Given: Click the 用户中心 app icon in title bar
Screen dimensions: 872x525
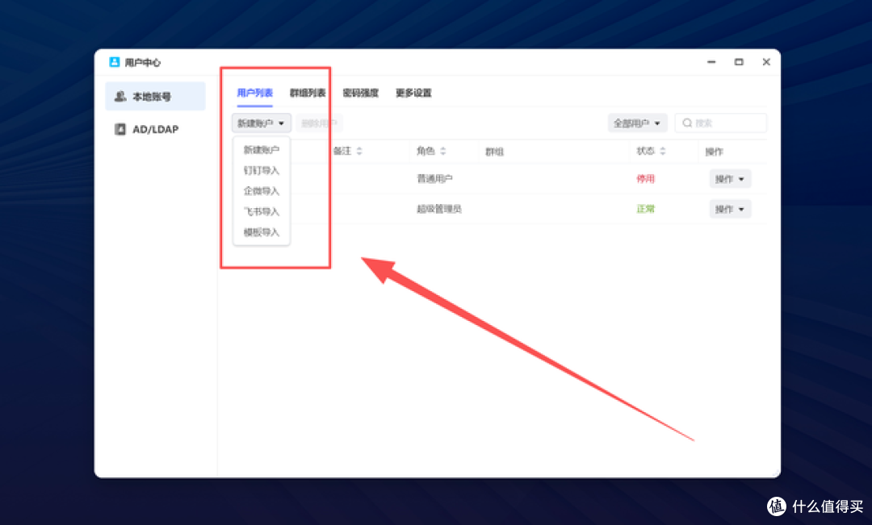Looking at the screenshot, I should tap(114, 62).
